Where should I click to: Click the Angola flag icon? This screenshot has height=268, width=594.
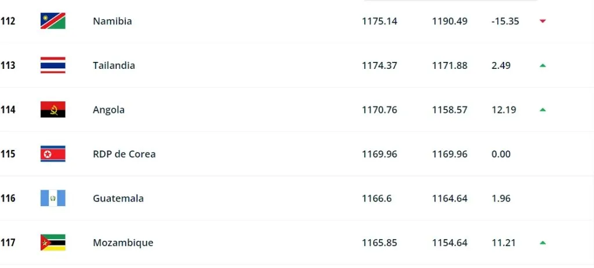click(53, 110)
